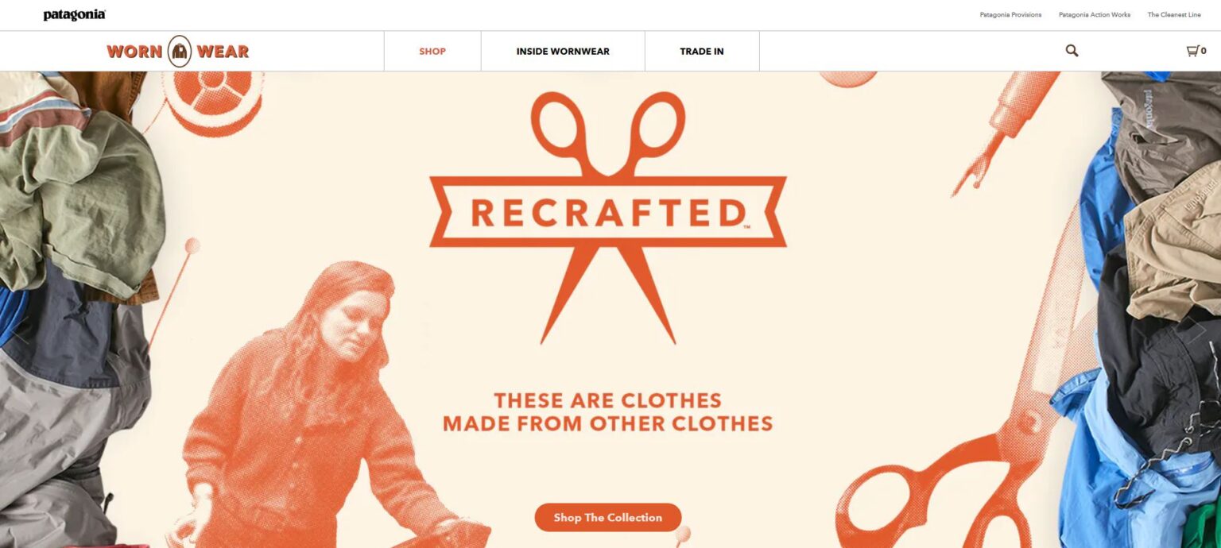Open the search magnifying glass icon
The image size is (1221, 548).
[1072, 51]
